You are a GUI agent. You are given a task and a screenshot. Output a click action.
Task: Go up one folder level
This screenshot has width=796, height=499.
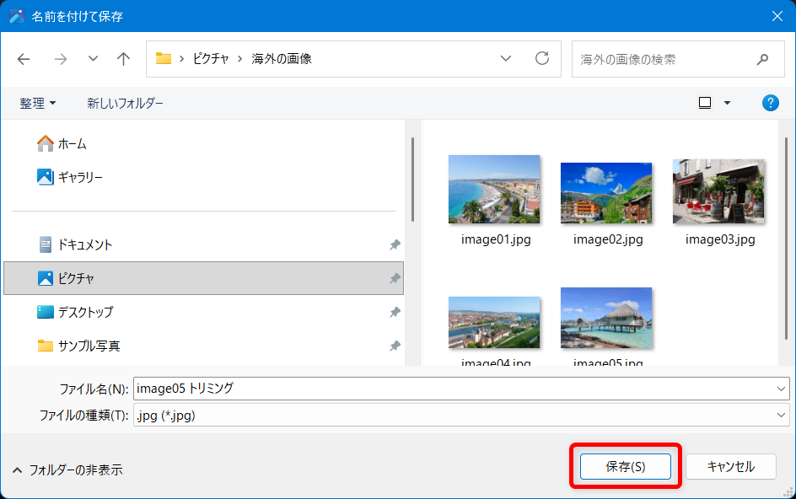[x=123, y=59]
